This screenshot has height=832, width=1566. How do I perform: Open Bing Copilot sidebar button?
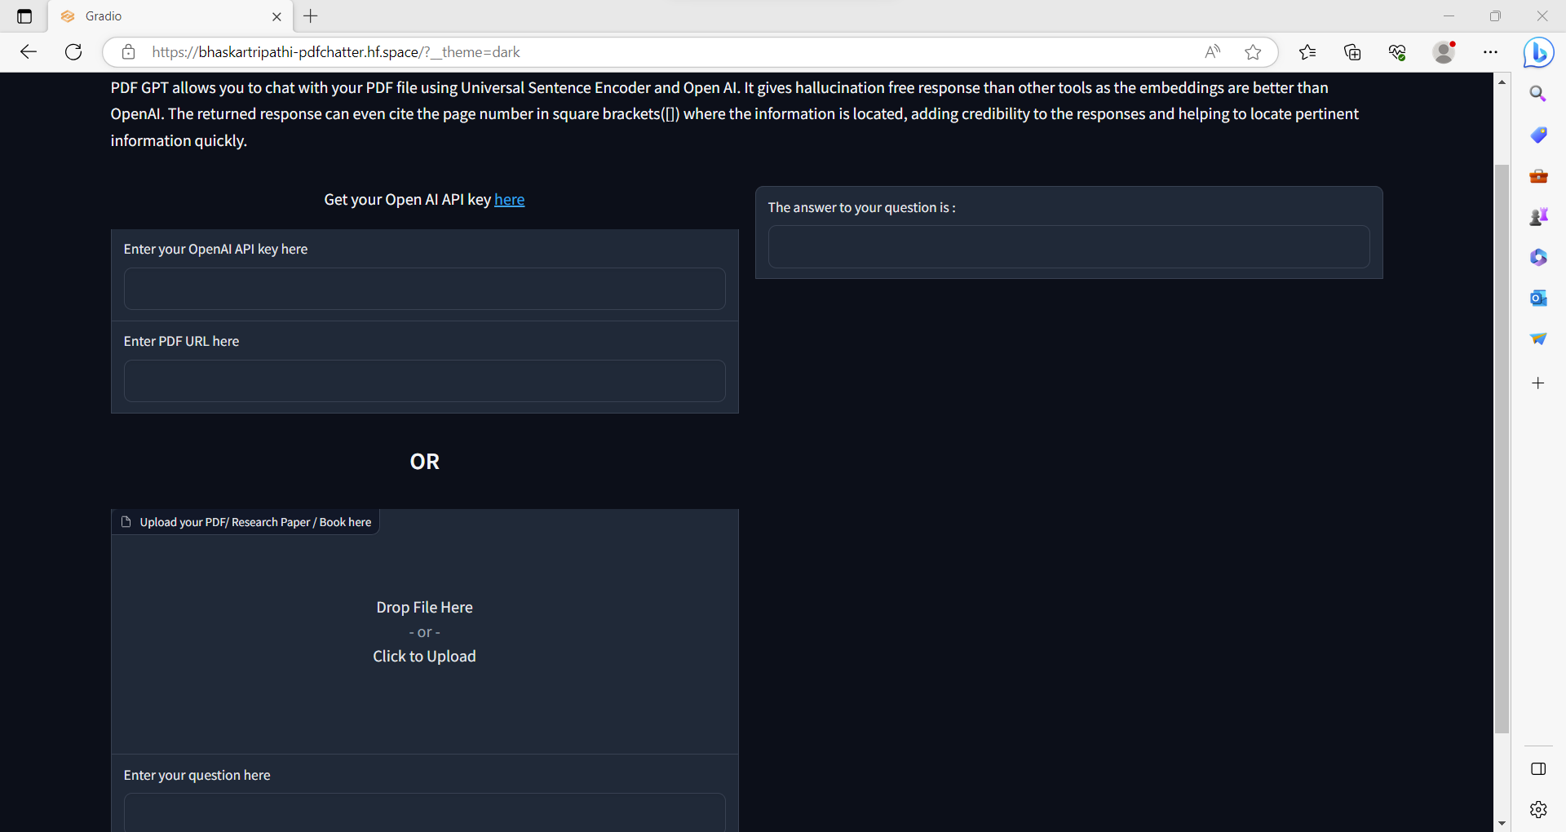click(1538, 52)
